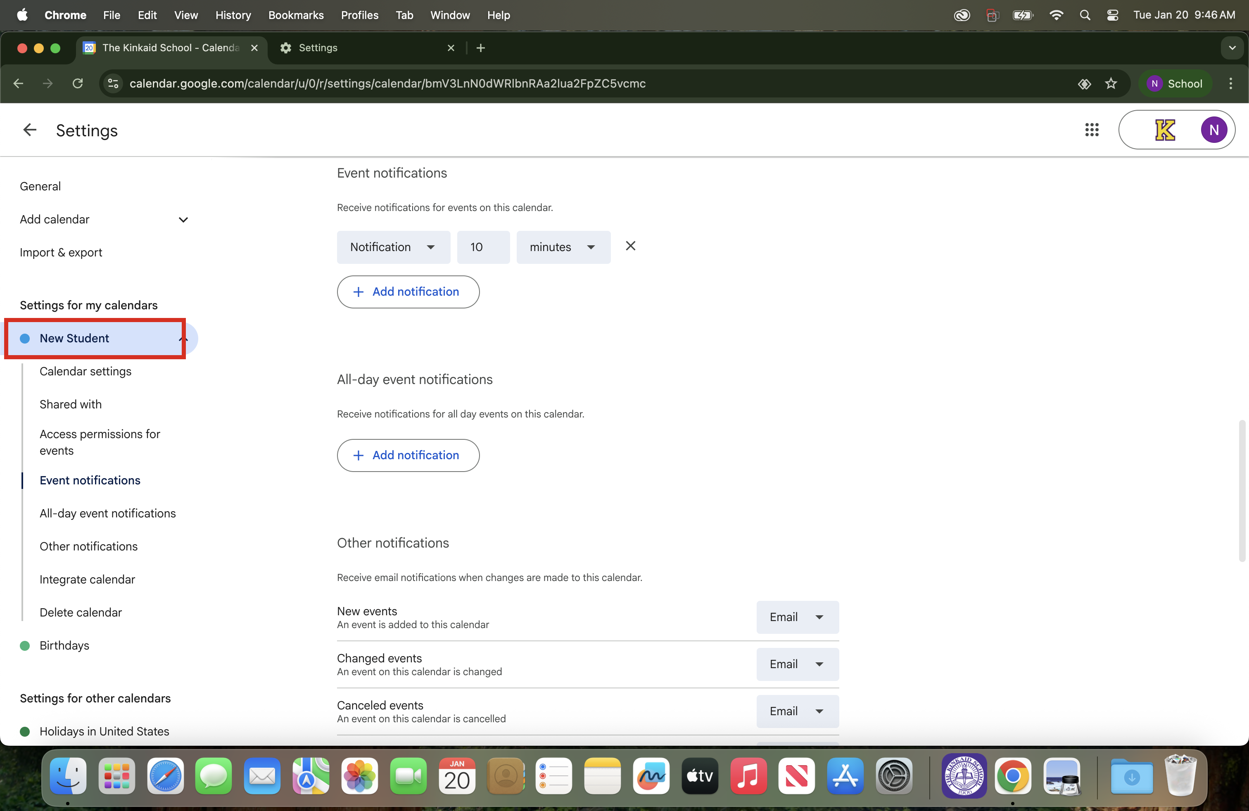The height and width of the screenshot is (811, 1249).
Task: Click the browser reload icon
Action: (x=78, y=83)
